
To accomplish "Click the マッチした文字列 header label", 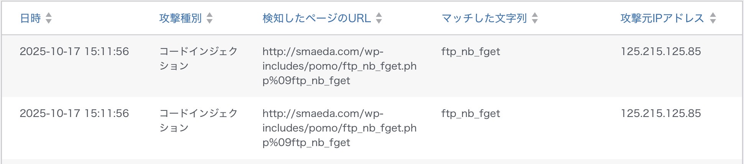I will coord(484,18).
